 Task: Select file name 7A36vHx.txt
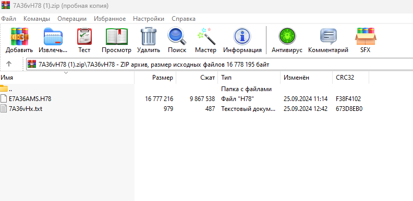click(x=26, y=109)
